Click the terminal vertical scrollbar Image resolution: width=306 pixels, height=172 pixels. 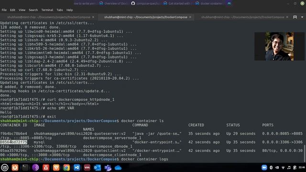pos(305,153)
